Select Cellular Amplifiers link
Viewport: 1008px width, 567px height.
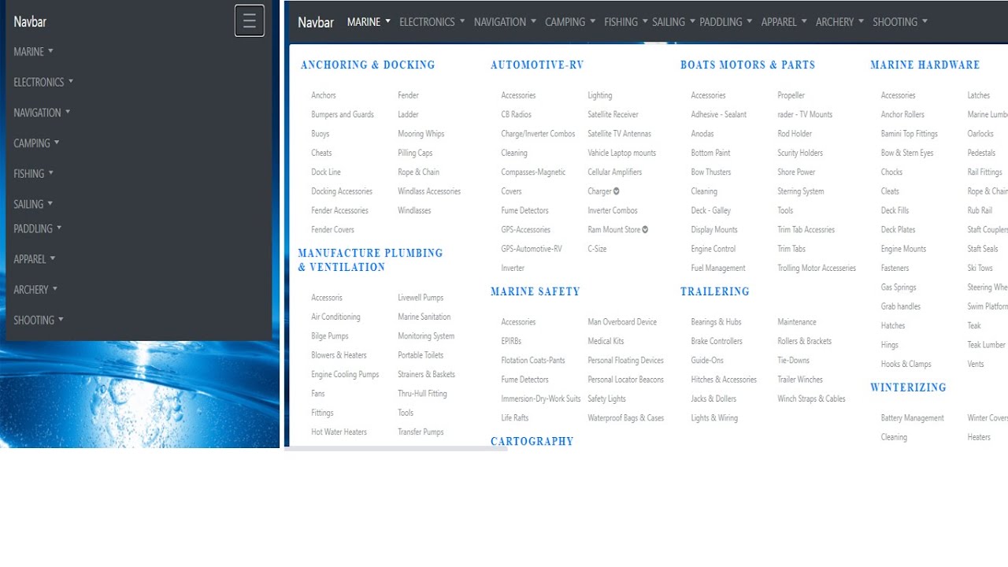coord(615,172)
